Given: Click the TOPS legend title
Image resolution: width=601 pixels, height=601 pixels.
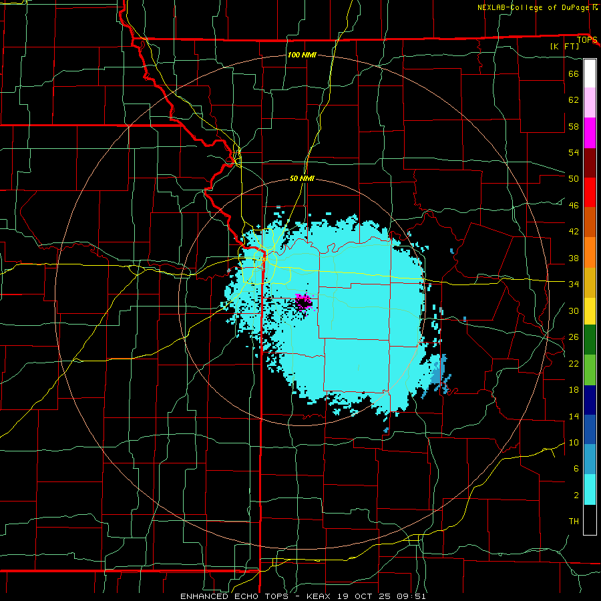Looking at the screenshot, I should coord(587,40).
